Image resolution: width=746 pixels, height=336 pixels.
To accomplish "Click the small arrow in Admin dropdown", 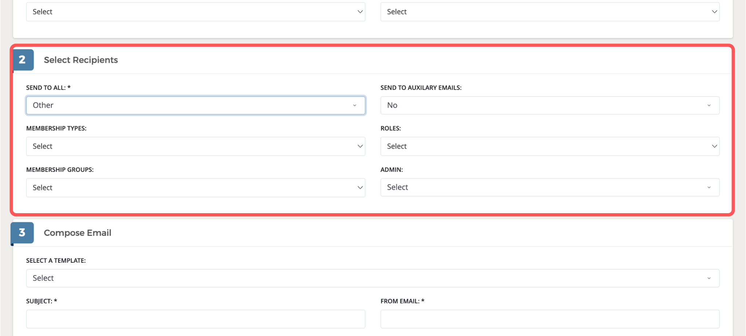I will [709, 187].
